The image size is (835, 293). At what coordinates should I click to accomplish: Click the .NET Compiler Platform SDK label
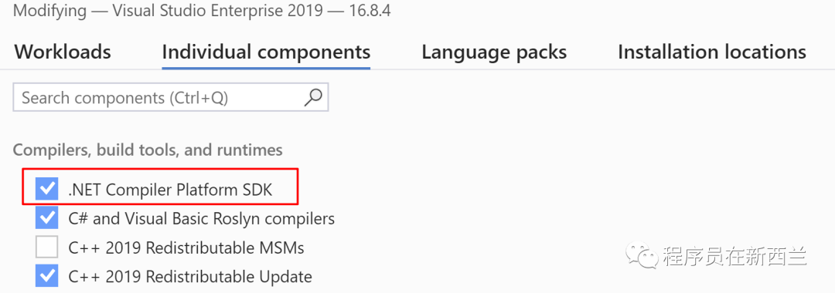tap(170, 190)
